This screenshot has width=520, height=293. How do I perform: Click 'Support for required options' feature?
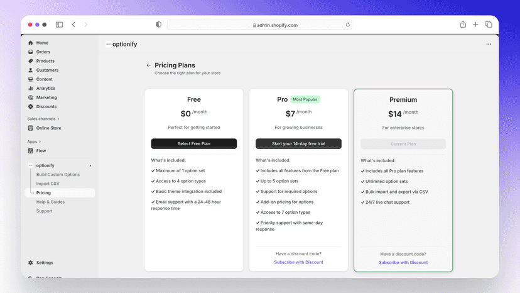(x=286, y=192)
